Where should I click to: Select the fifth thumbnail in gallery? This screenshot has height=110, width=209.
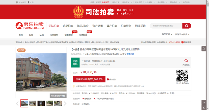(x=58, y=103)
